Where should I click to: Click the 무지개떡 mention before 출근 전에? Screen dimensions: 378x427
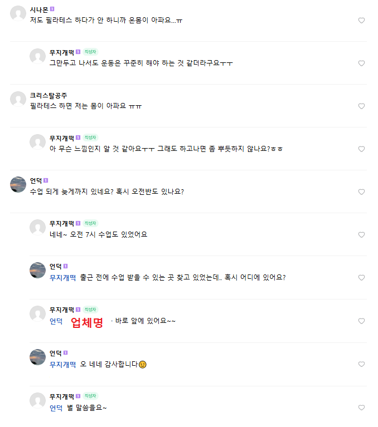[62, 277]
